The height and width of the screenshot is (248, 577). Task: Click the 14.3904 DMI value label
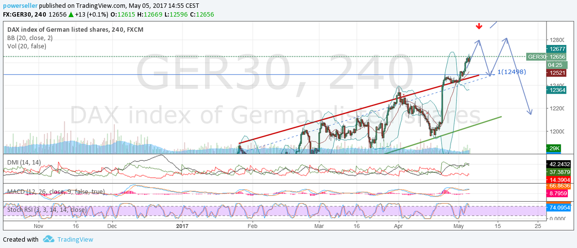(x=558, y=180)
